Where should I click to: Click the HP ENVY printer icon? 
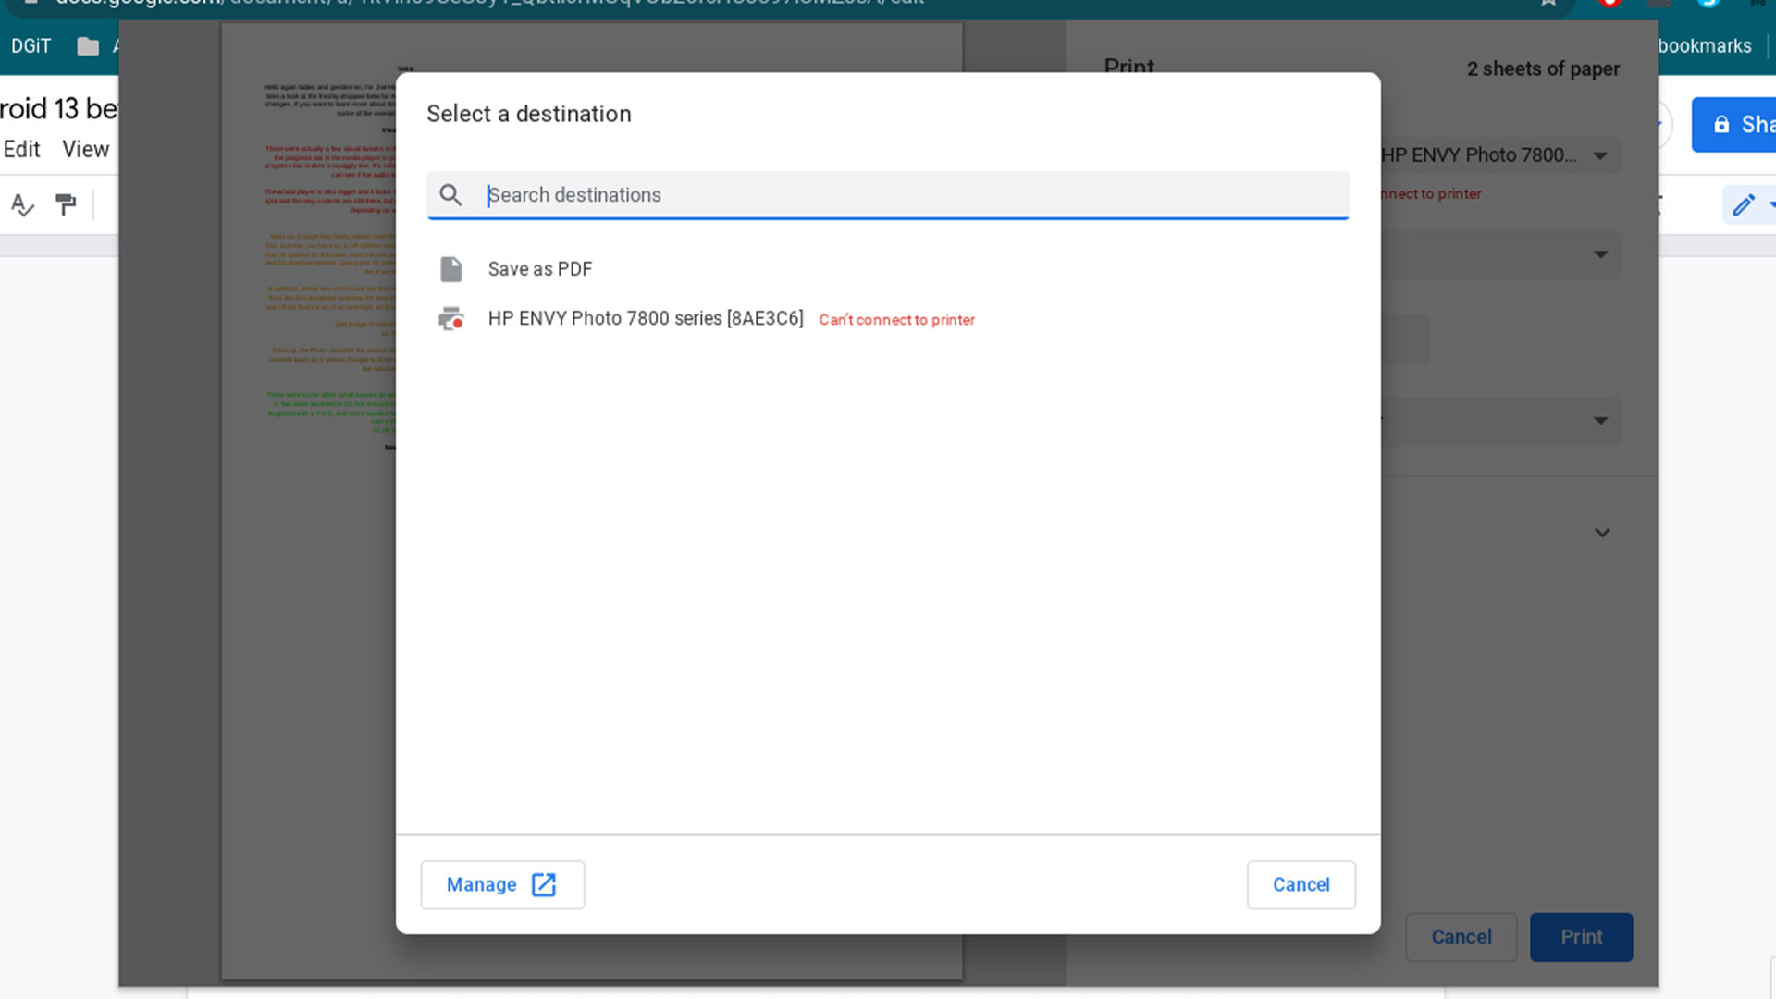[450, 319]
